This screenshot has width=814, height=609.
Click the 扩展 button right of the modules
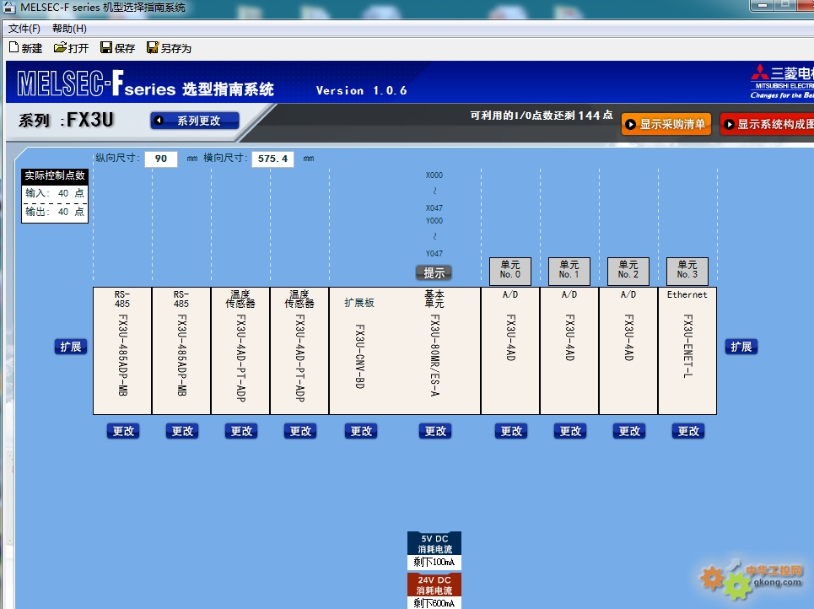point(741,347)
